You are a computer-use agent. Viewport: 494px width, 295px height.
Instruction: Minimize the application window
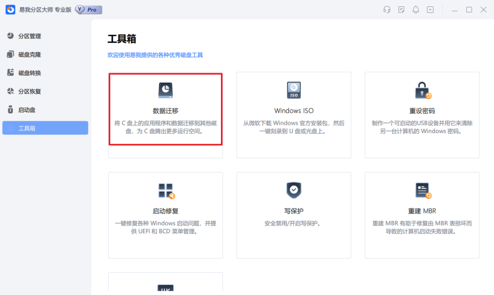coord(455,10)
